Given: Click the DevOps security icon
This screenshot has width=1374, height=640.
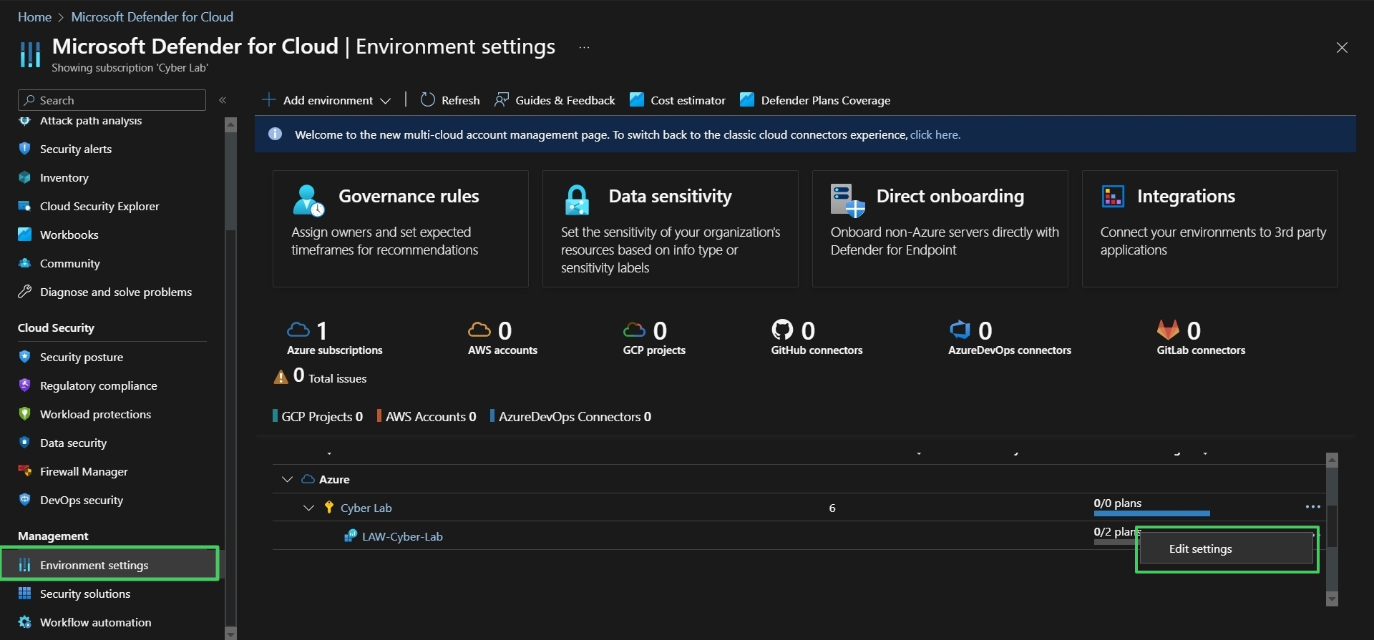Looking at the screenshot, I should 25,500.
